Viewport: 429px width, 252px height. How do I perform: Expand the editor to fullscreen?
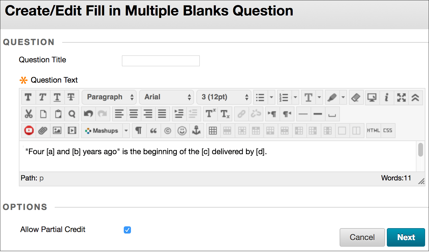(401, 97)
